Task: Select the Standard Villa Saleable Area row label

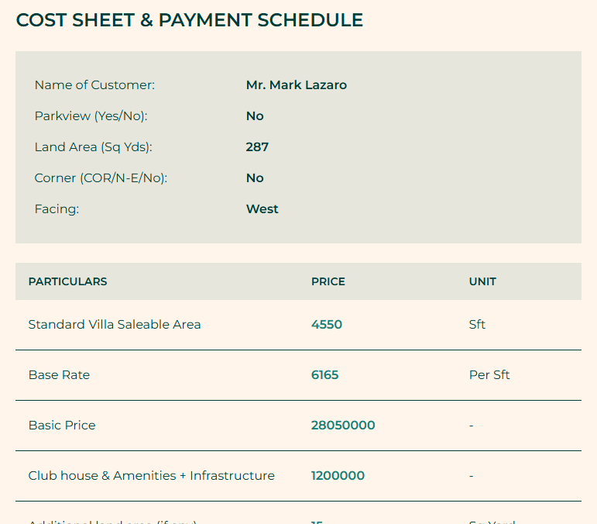Action: (x=115, y=325)
